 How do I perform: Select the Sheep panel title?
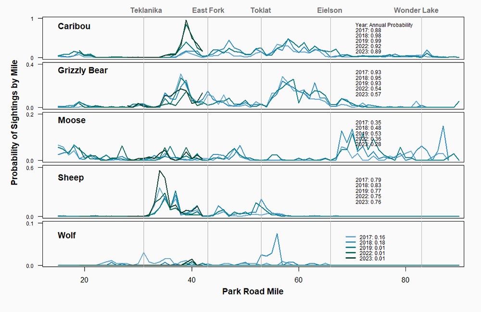[71, 177]
